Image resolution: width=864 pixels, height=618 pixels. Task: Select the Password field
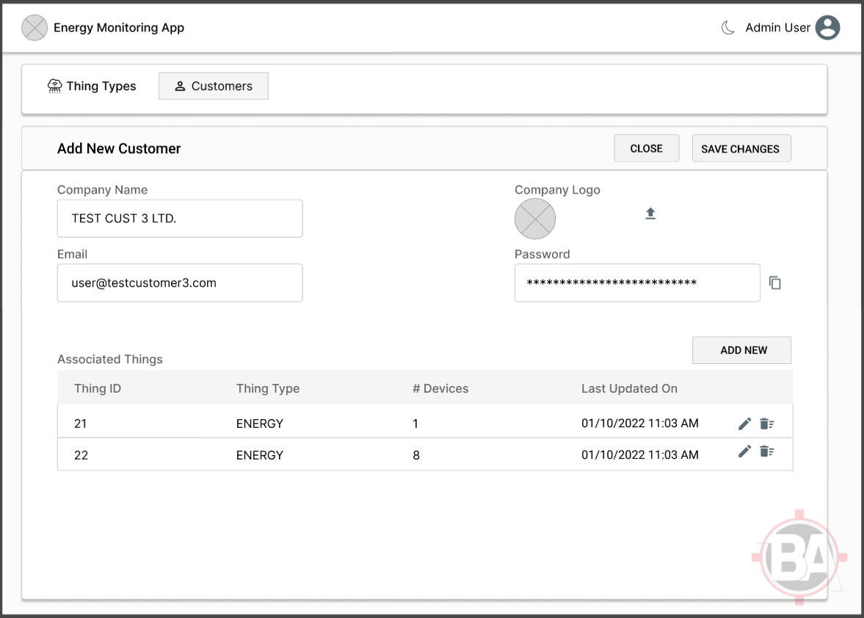[x=636, y=283]
